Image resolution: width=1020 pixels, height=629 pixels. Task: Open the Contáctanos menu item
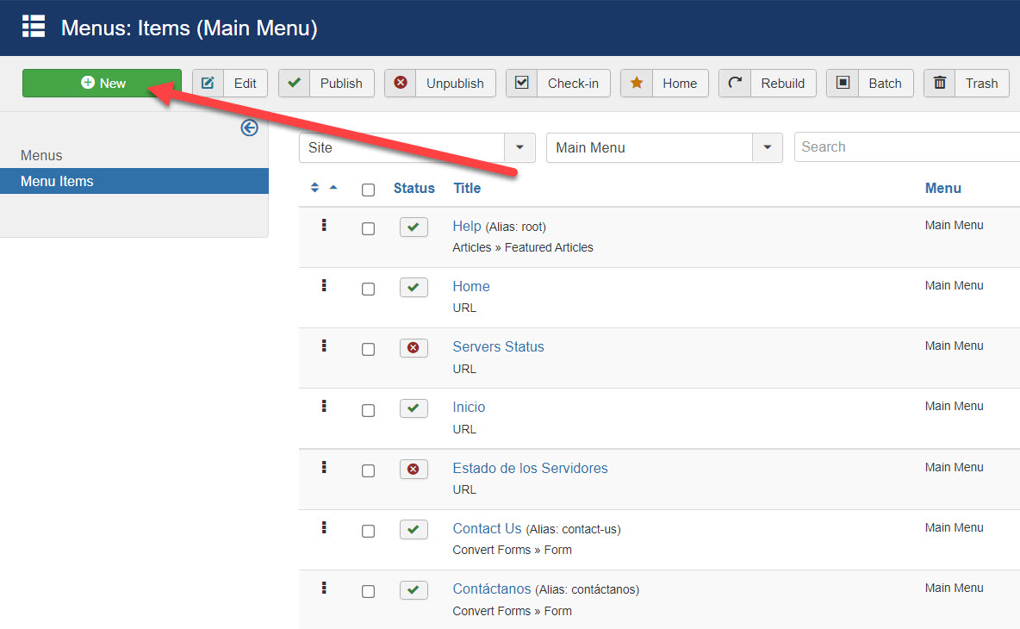[x=492, y=589]
